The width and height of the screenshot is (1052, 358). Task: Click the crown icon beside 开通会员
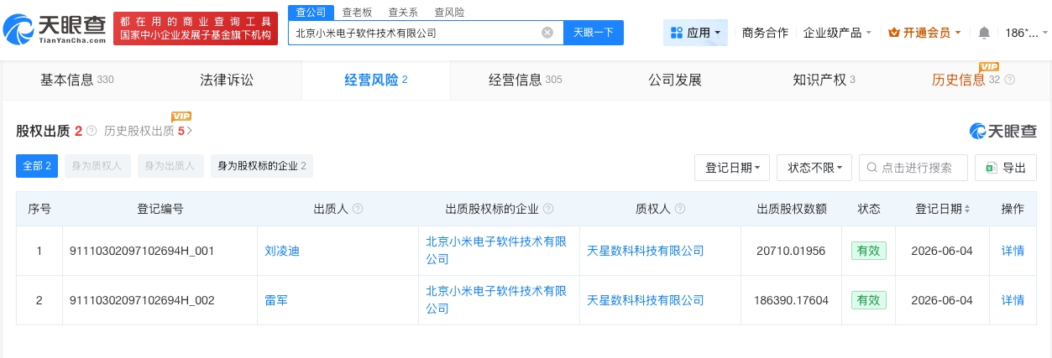[893, 33]
